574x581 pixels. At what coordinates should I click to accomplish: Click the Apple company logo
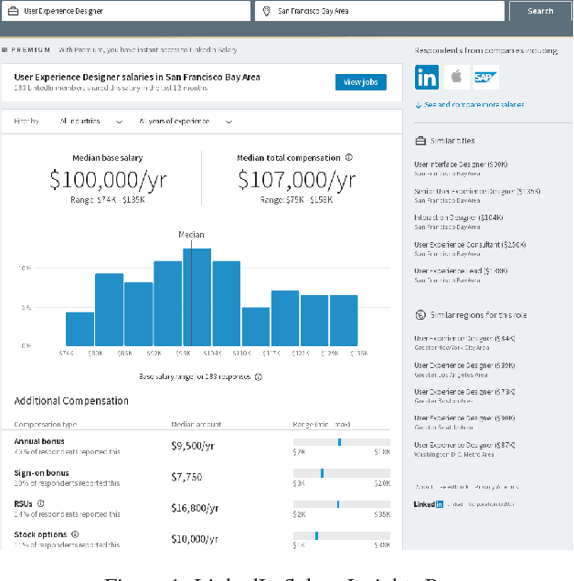pyautogui.click(x=455, y=78)
